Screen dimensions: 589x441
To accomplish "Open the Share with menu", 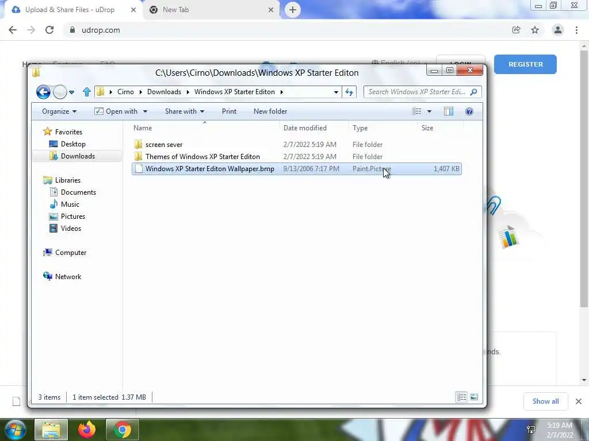I will tap(185, 111).
